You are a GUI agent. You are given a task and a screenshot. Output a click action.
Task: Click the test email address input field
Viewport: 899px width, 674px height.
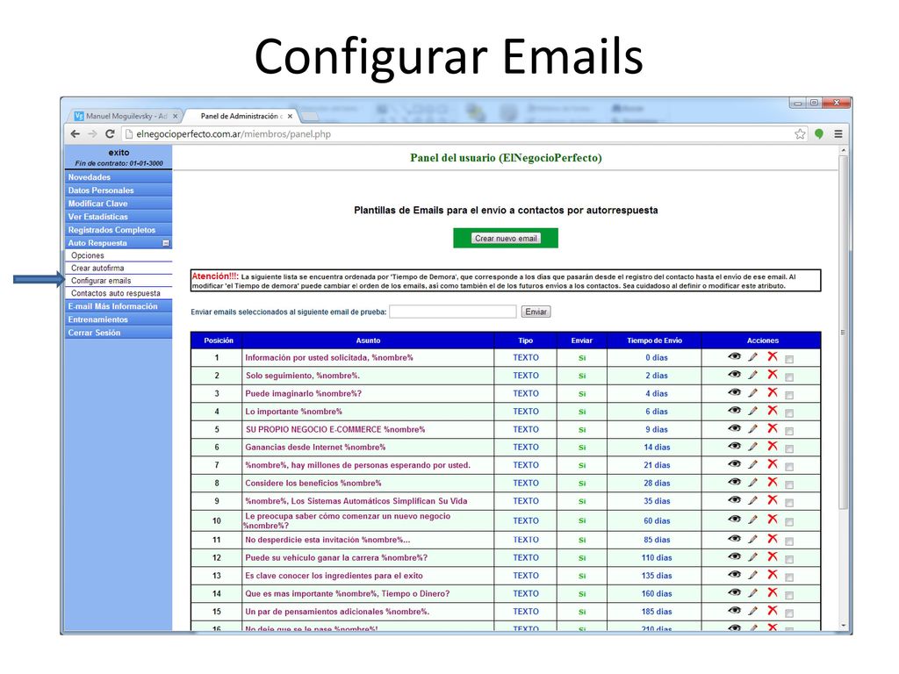453,312
